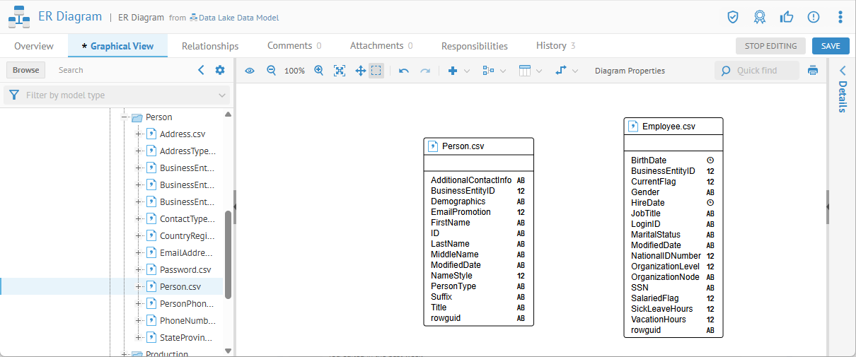This screenshot has height=357, width=856.
Task: Expand the Address.csv tree node
Action: [139, 134]
